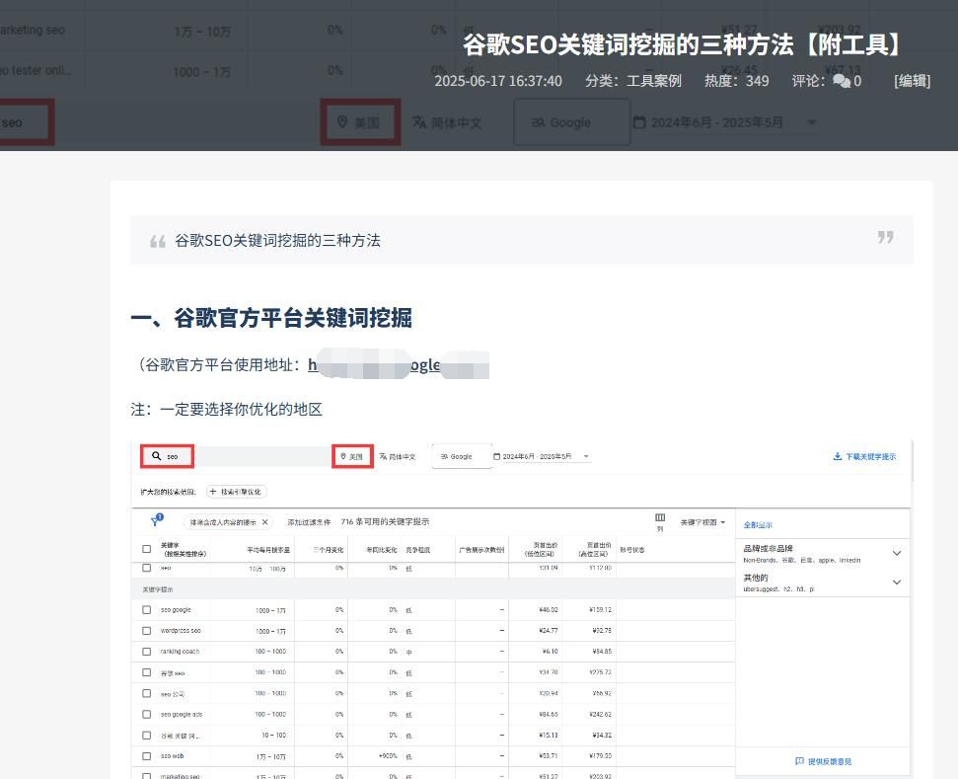Click the 全部显示 link in side panel
The image size is (958, 779).
758,525
